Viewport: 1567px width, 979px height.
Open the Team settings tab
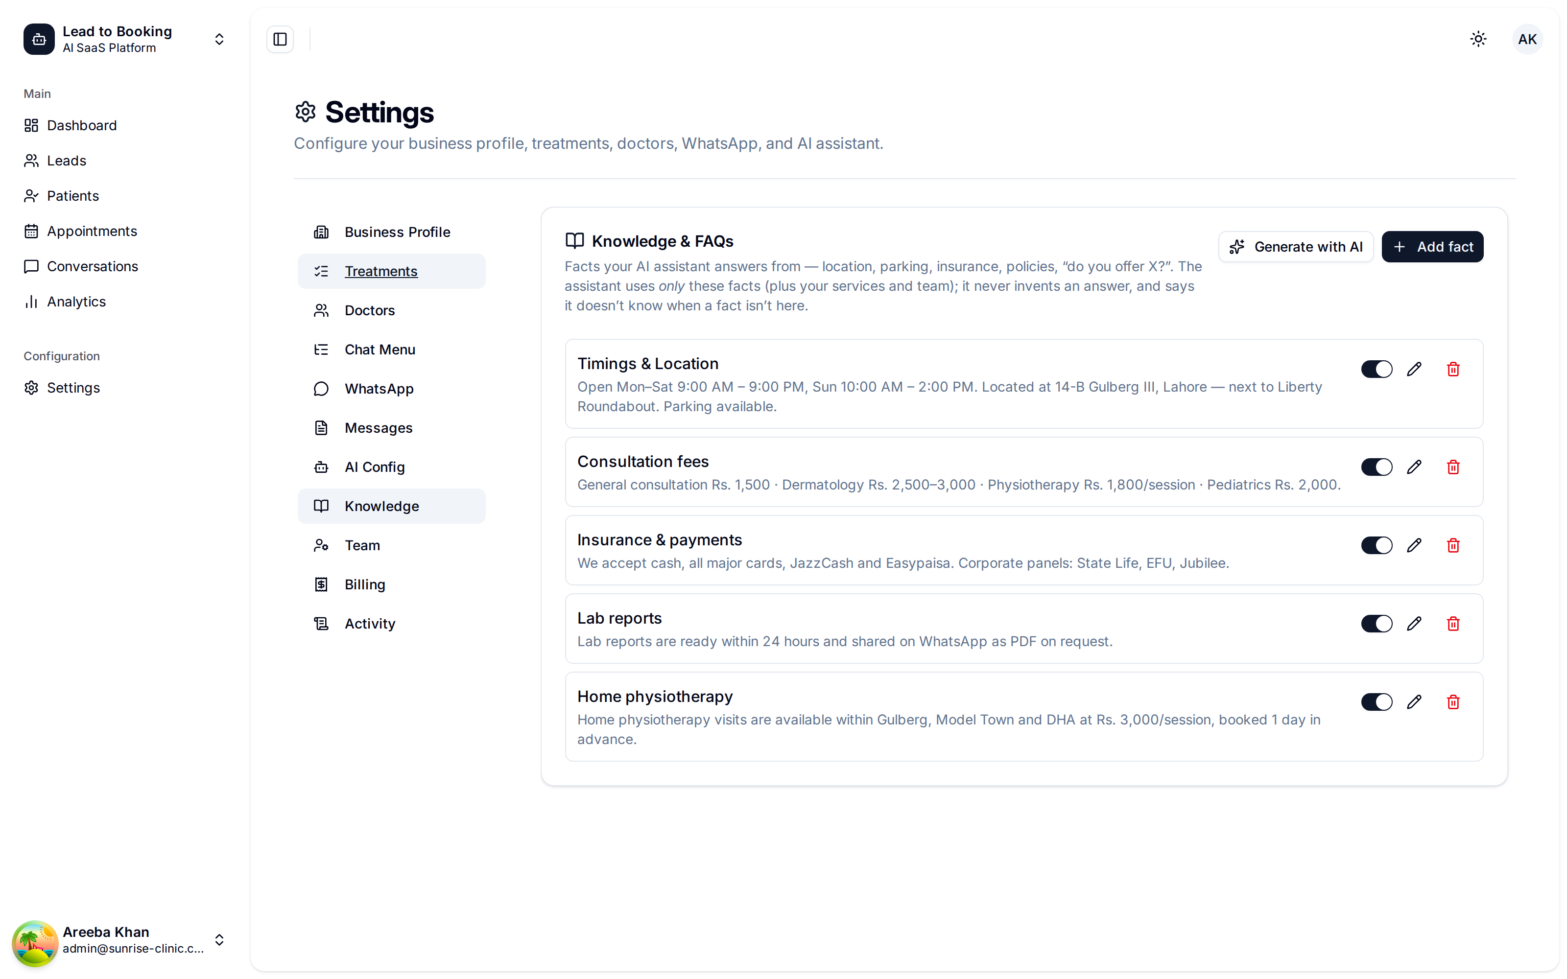(x=391, y=545)
